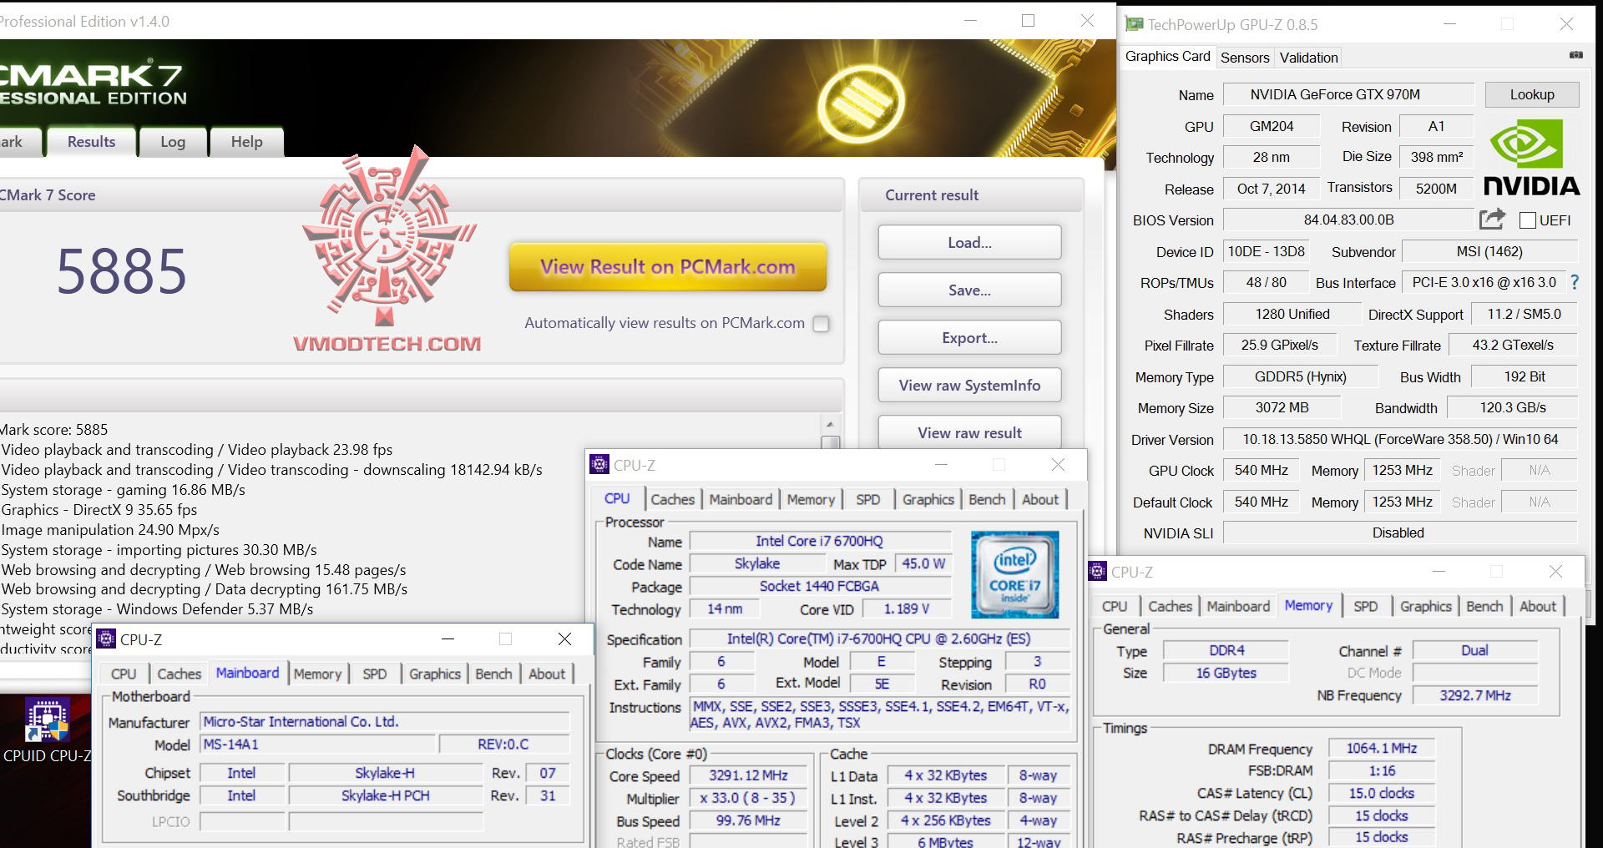This screenshot has height=848, width=1603.
Task: Select the Sensors tab in GPU-Z
Action: tap(1245, 58)
